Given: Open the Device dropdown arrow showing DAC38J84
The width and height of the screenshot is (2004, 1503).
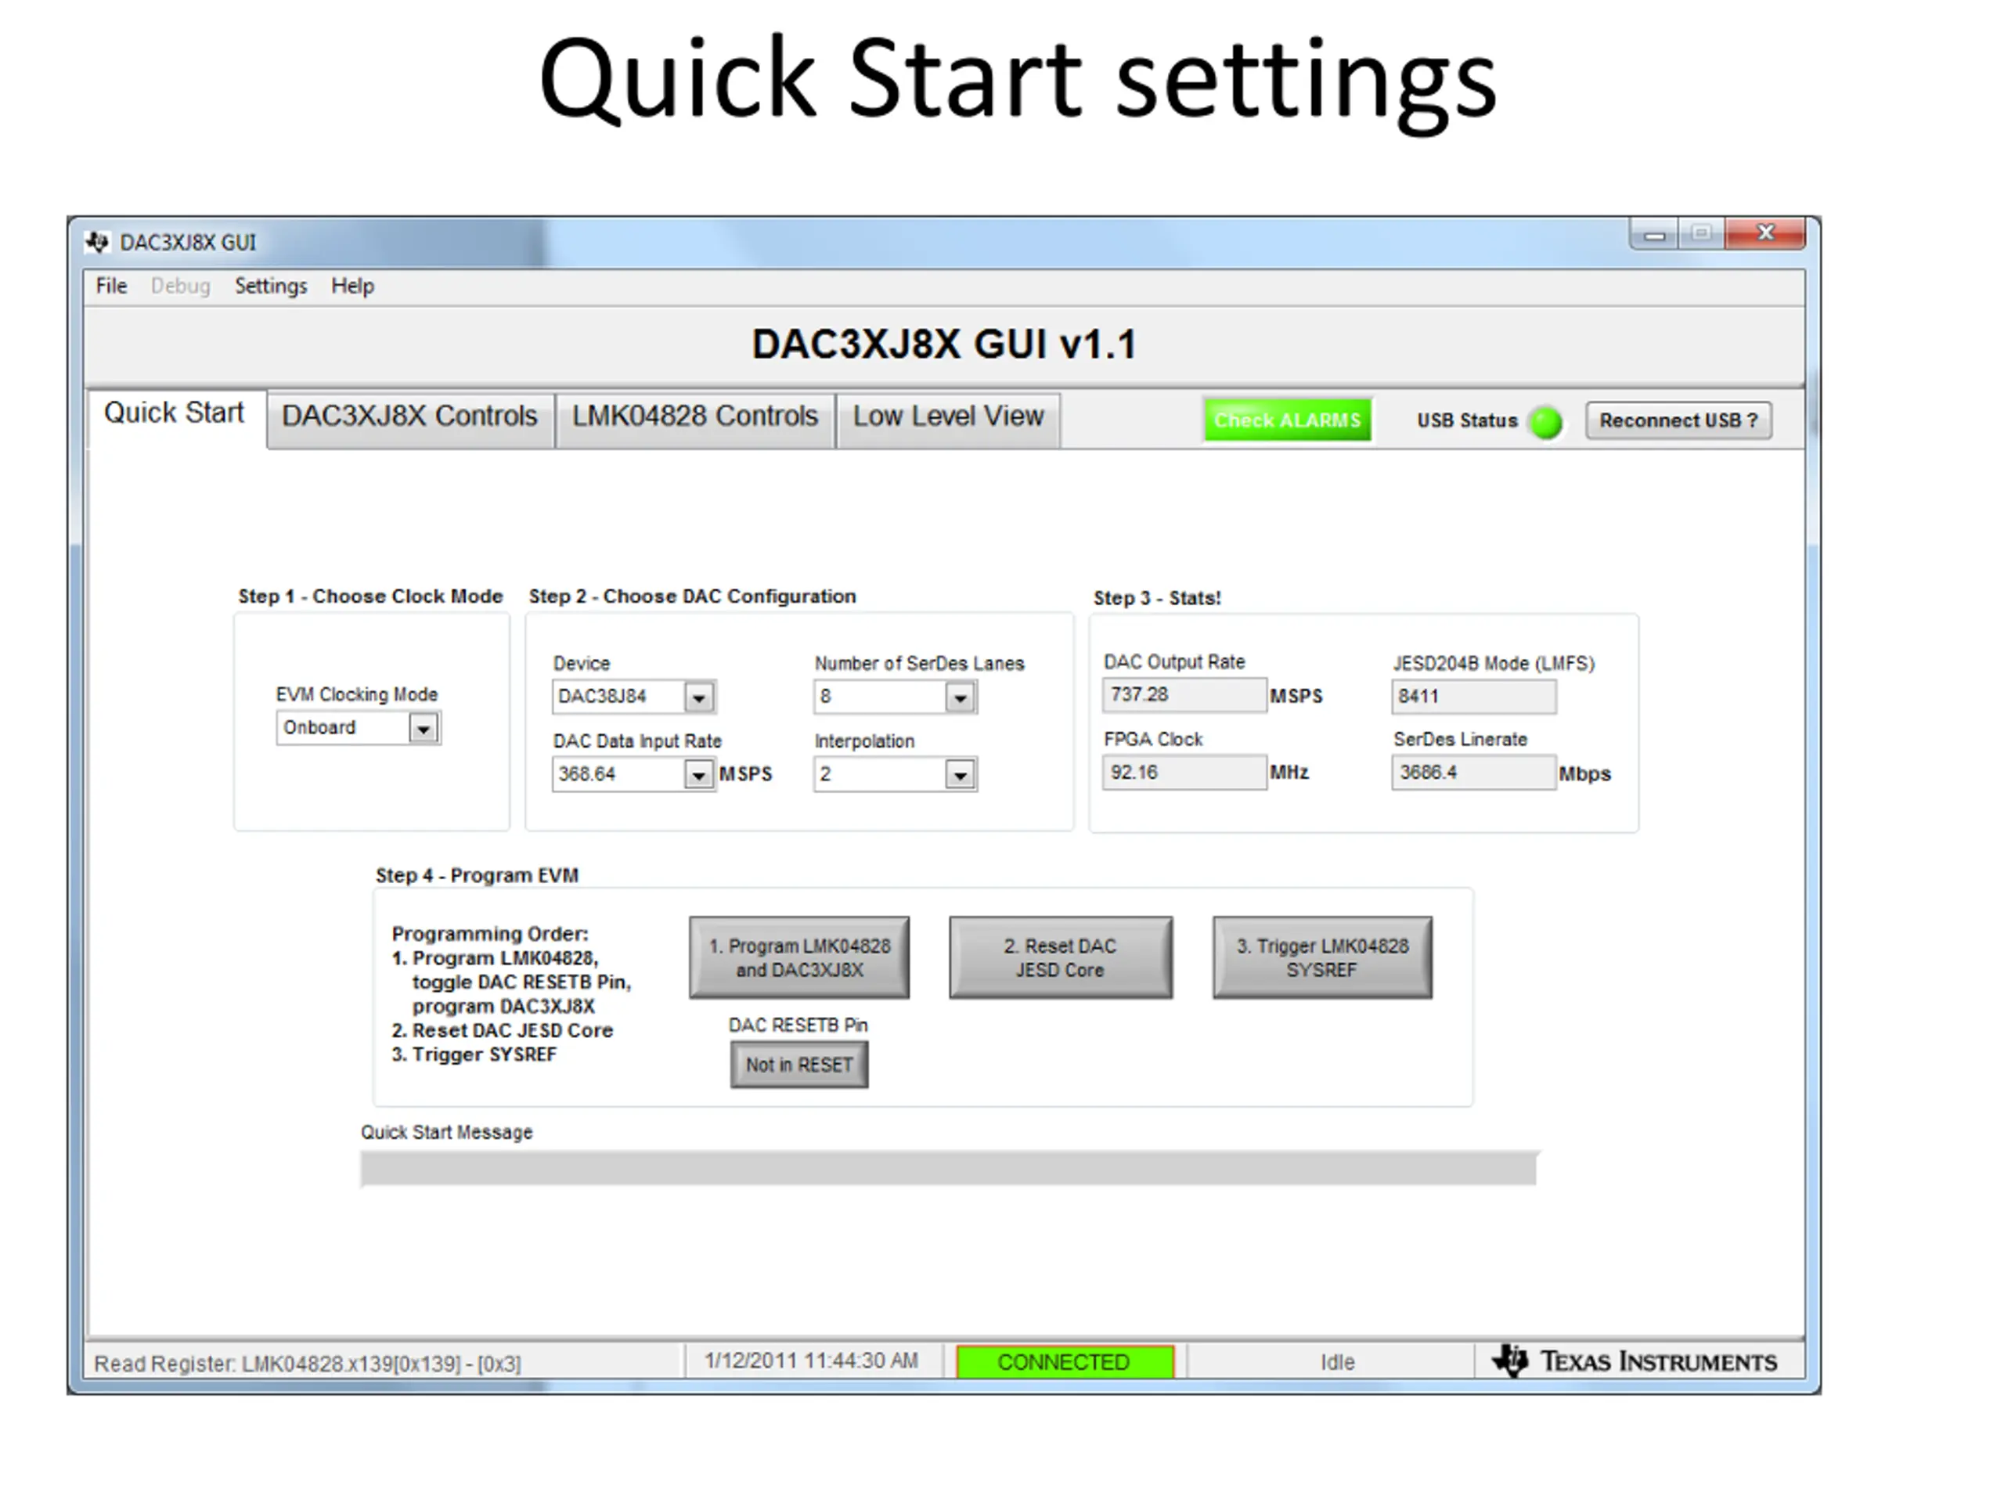Looking at the screenshot, I should point(698,697).
